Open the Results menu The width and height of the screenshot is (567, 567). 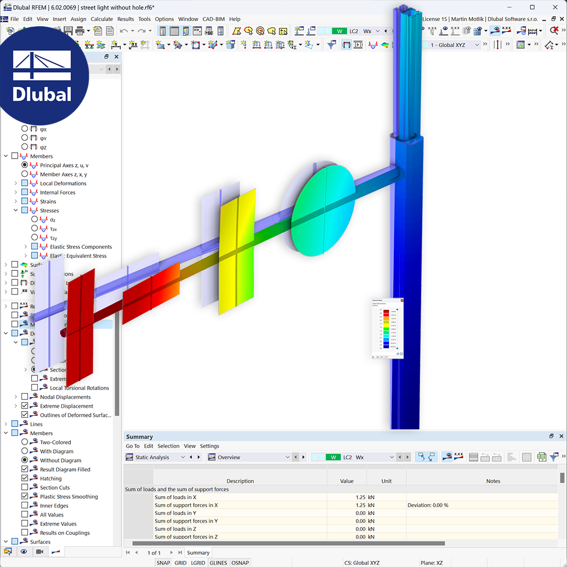coord(125,19)
